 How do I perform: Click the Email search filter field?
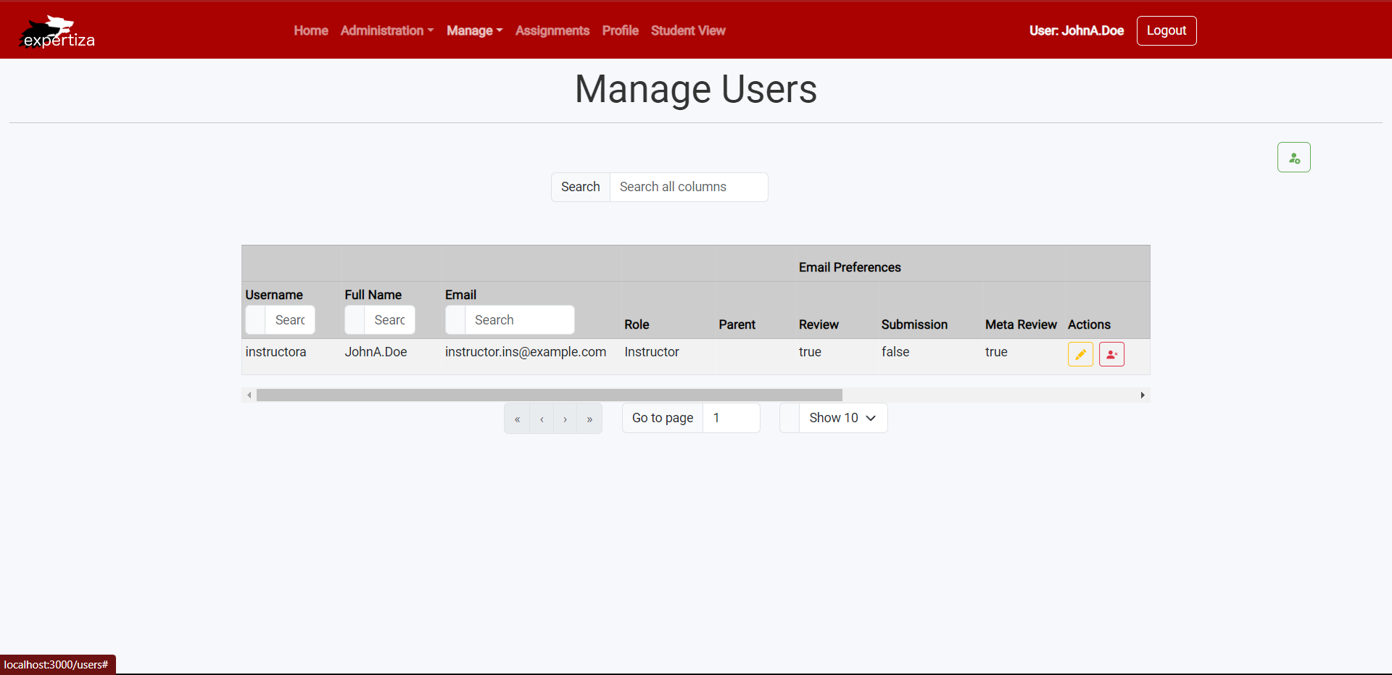pos(520,319)
